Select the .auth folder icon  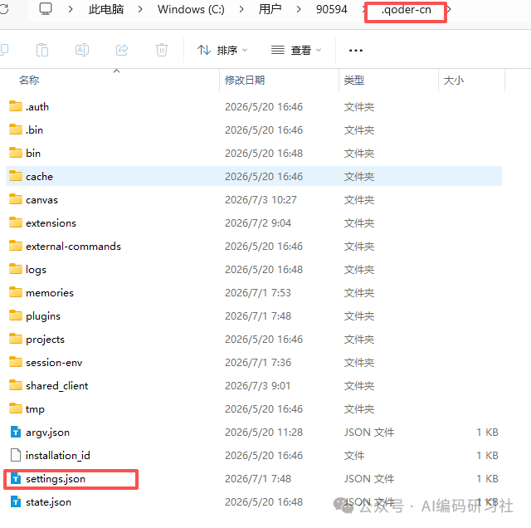16,106
